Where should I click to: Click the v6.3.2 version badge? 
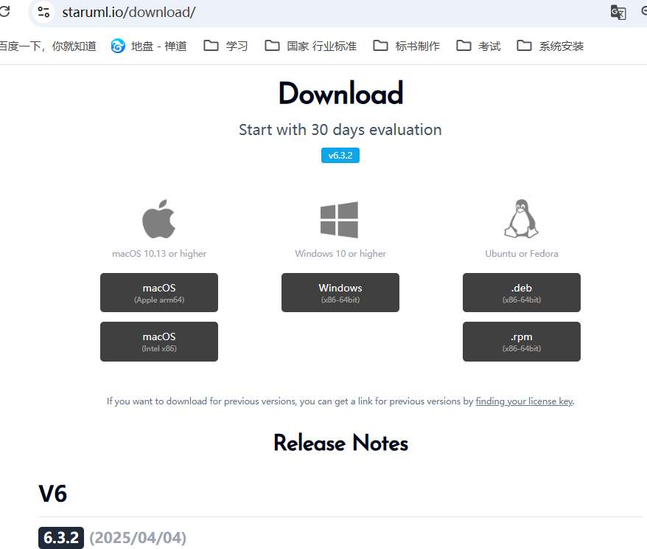click(340, 156)
